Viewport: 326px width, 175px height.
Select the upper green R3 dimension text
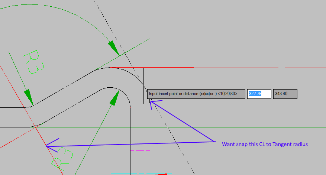pos(34,62)
